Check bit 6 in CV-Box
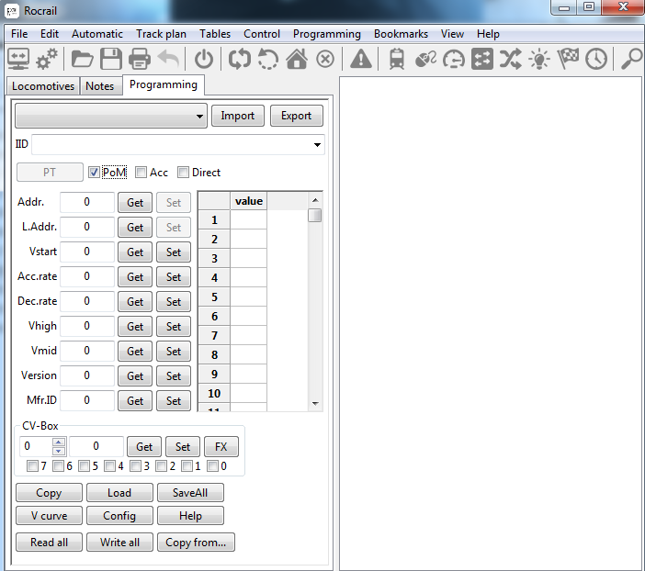645x571 pixels. [x=58, y=465]
